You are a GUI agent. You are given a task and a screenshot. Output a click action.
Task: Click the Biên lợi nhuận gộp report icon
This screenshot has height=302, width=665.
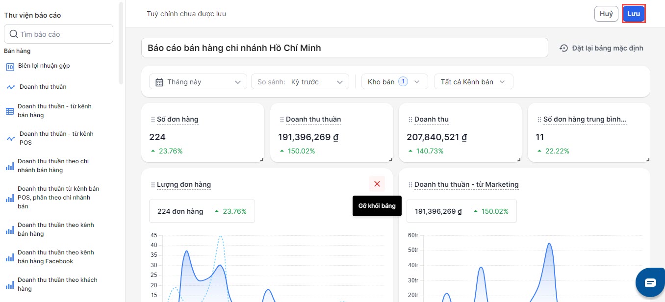tap(10, 67)
